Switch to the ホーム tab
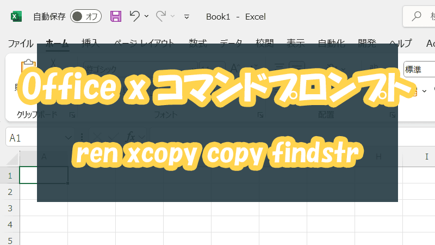 pyautogui.click(x=57, y=44)
